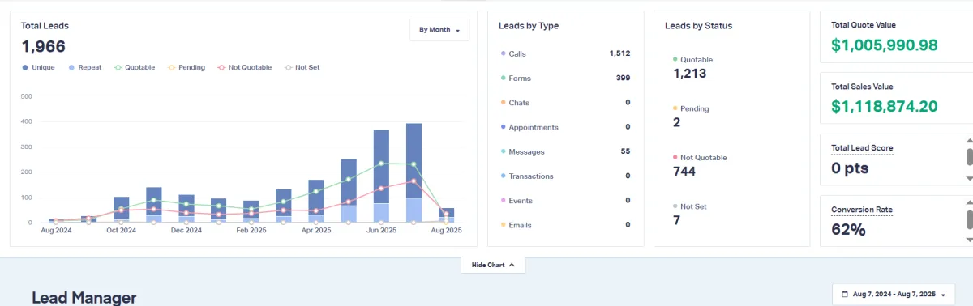Click the 62% conversion rate value
973x306 pixels.
click(849, 230)
